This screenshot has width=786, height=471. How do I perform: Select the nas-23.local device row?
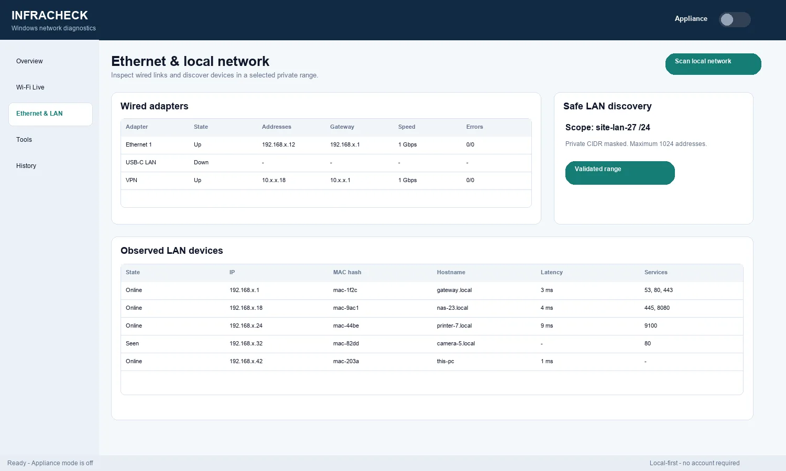coord(432,308)
